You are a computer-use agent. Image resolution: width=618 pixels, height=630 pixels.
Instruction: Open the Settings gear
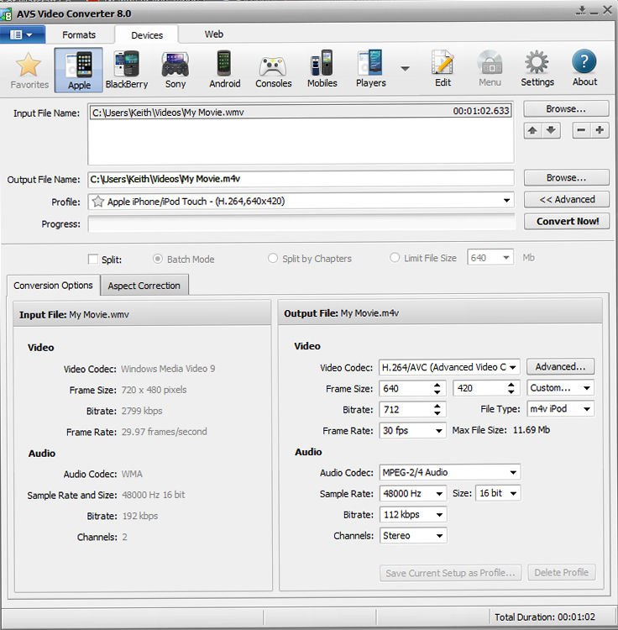click(537, 69)
